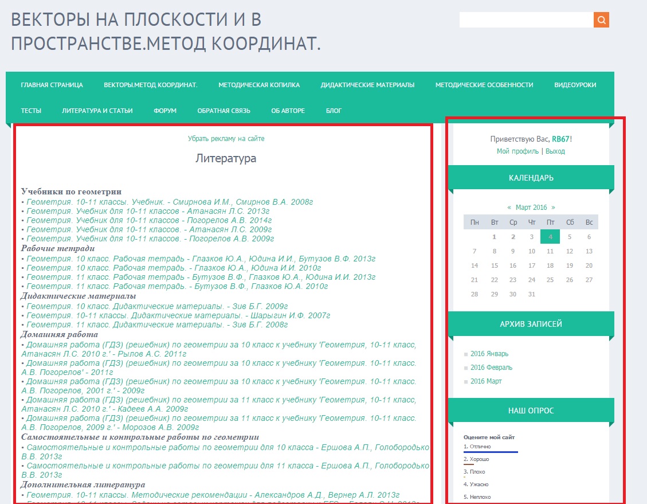This screenshot has height=504, width=647.
Task: Open Александров А.Д. методические рекомендации link
Action: 213,495
